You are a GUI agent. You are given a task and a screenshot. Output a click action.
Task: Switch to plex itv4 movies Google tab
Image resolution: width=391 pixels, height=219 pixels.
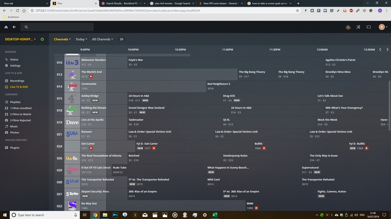172,3
